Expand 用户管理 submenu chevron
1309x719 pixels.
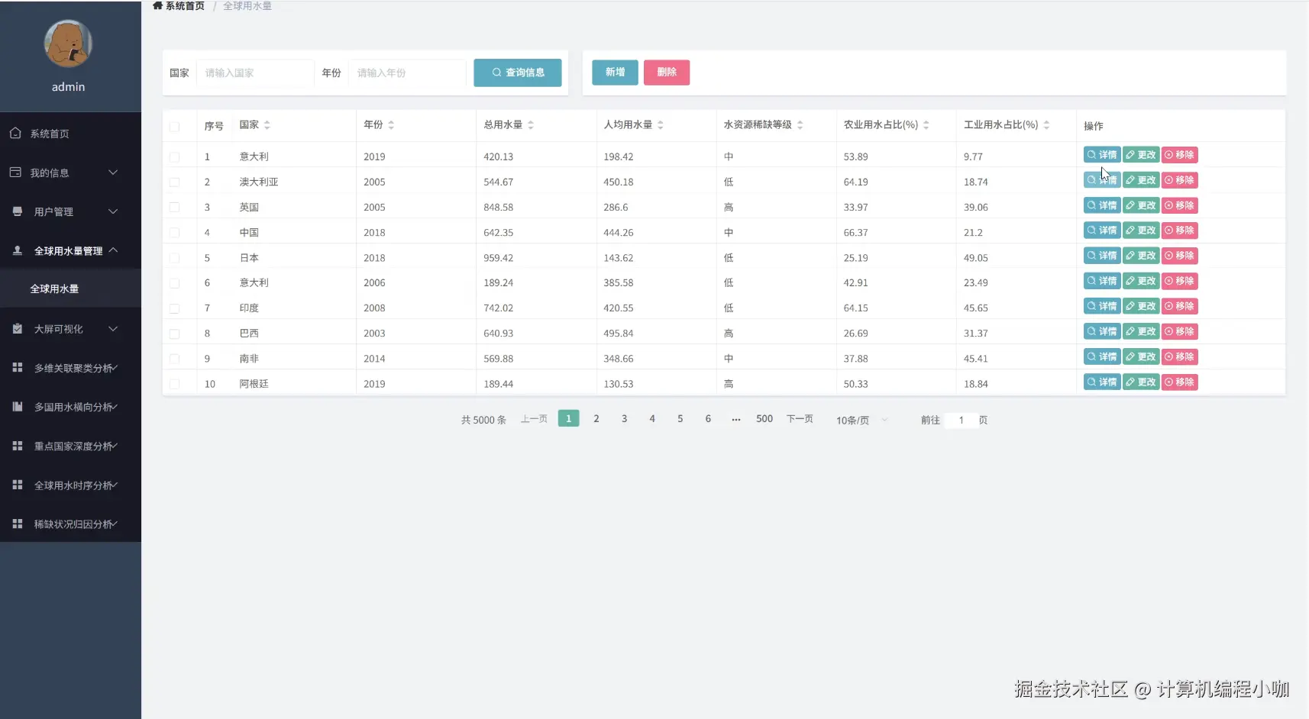pos(113,211)
